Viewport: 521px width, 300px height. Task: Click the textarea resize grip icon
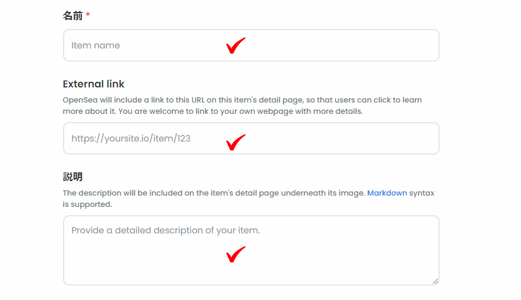[435, 281]
